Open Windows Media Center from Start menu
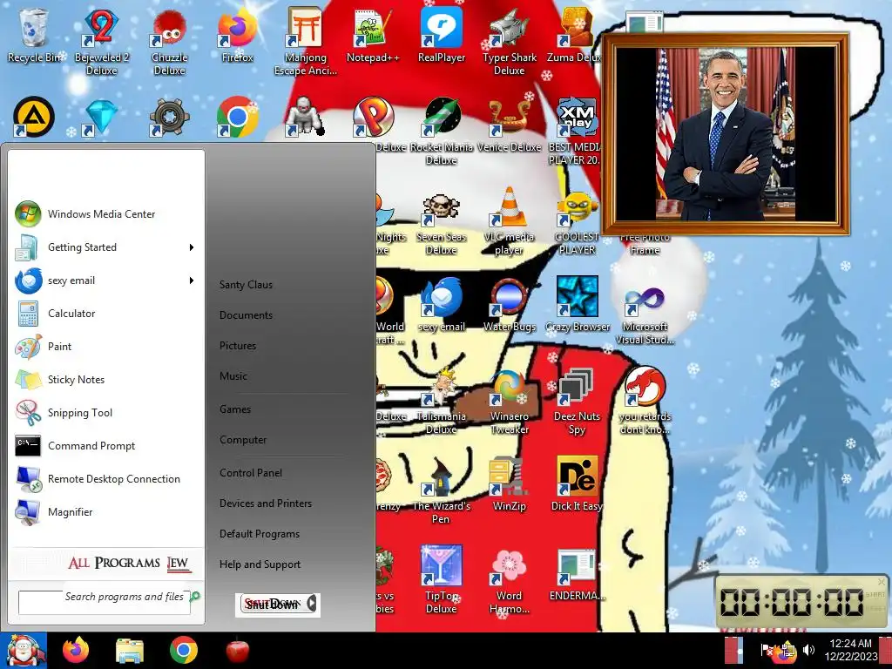 pyautogui.click(x=105, y=214)
